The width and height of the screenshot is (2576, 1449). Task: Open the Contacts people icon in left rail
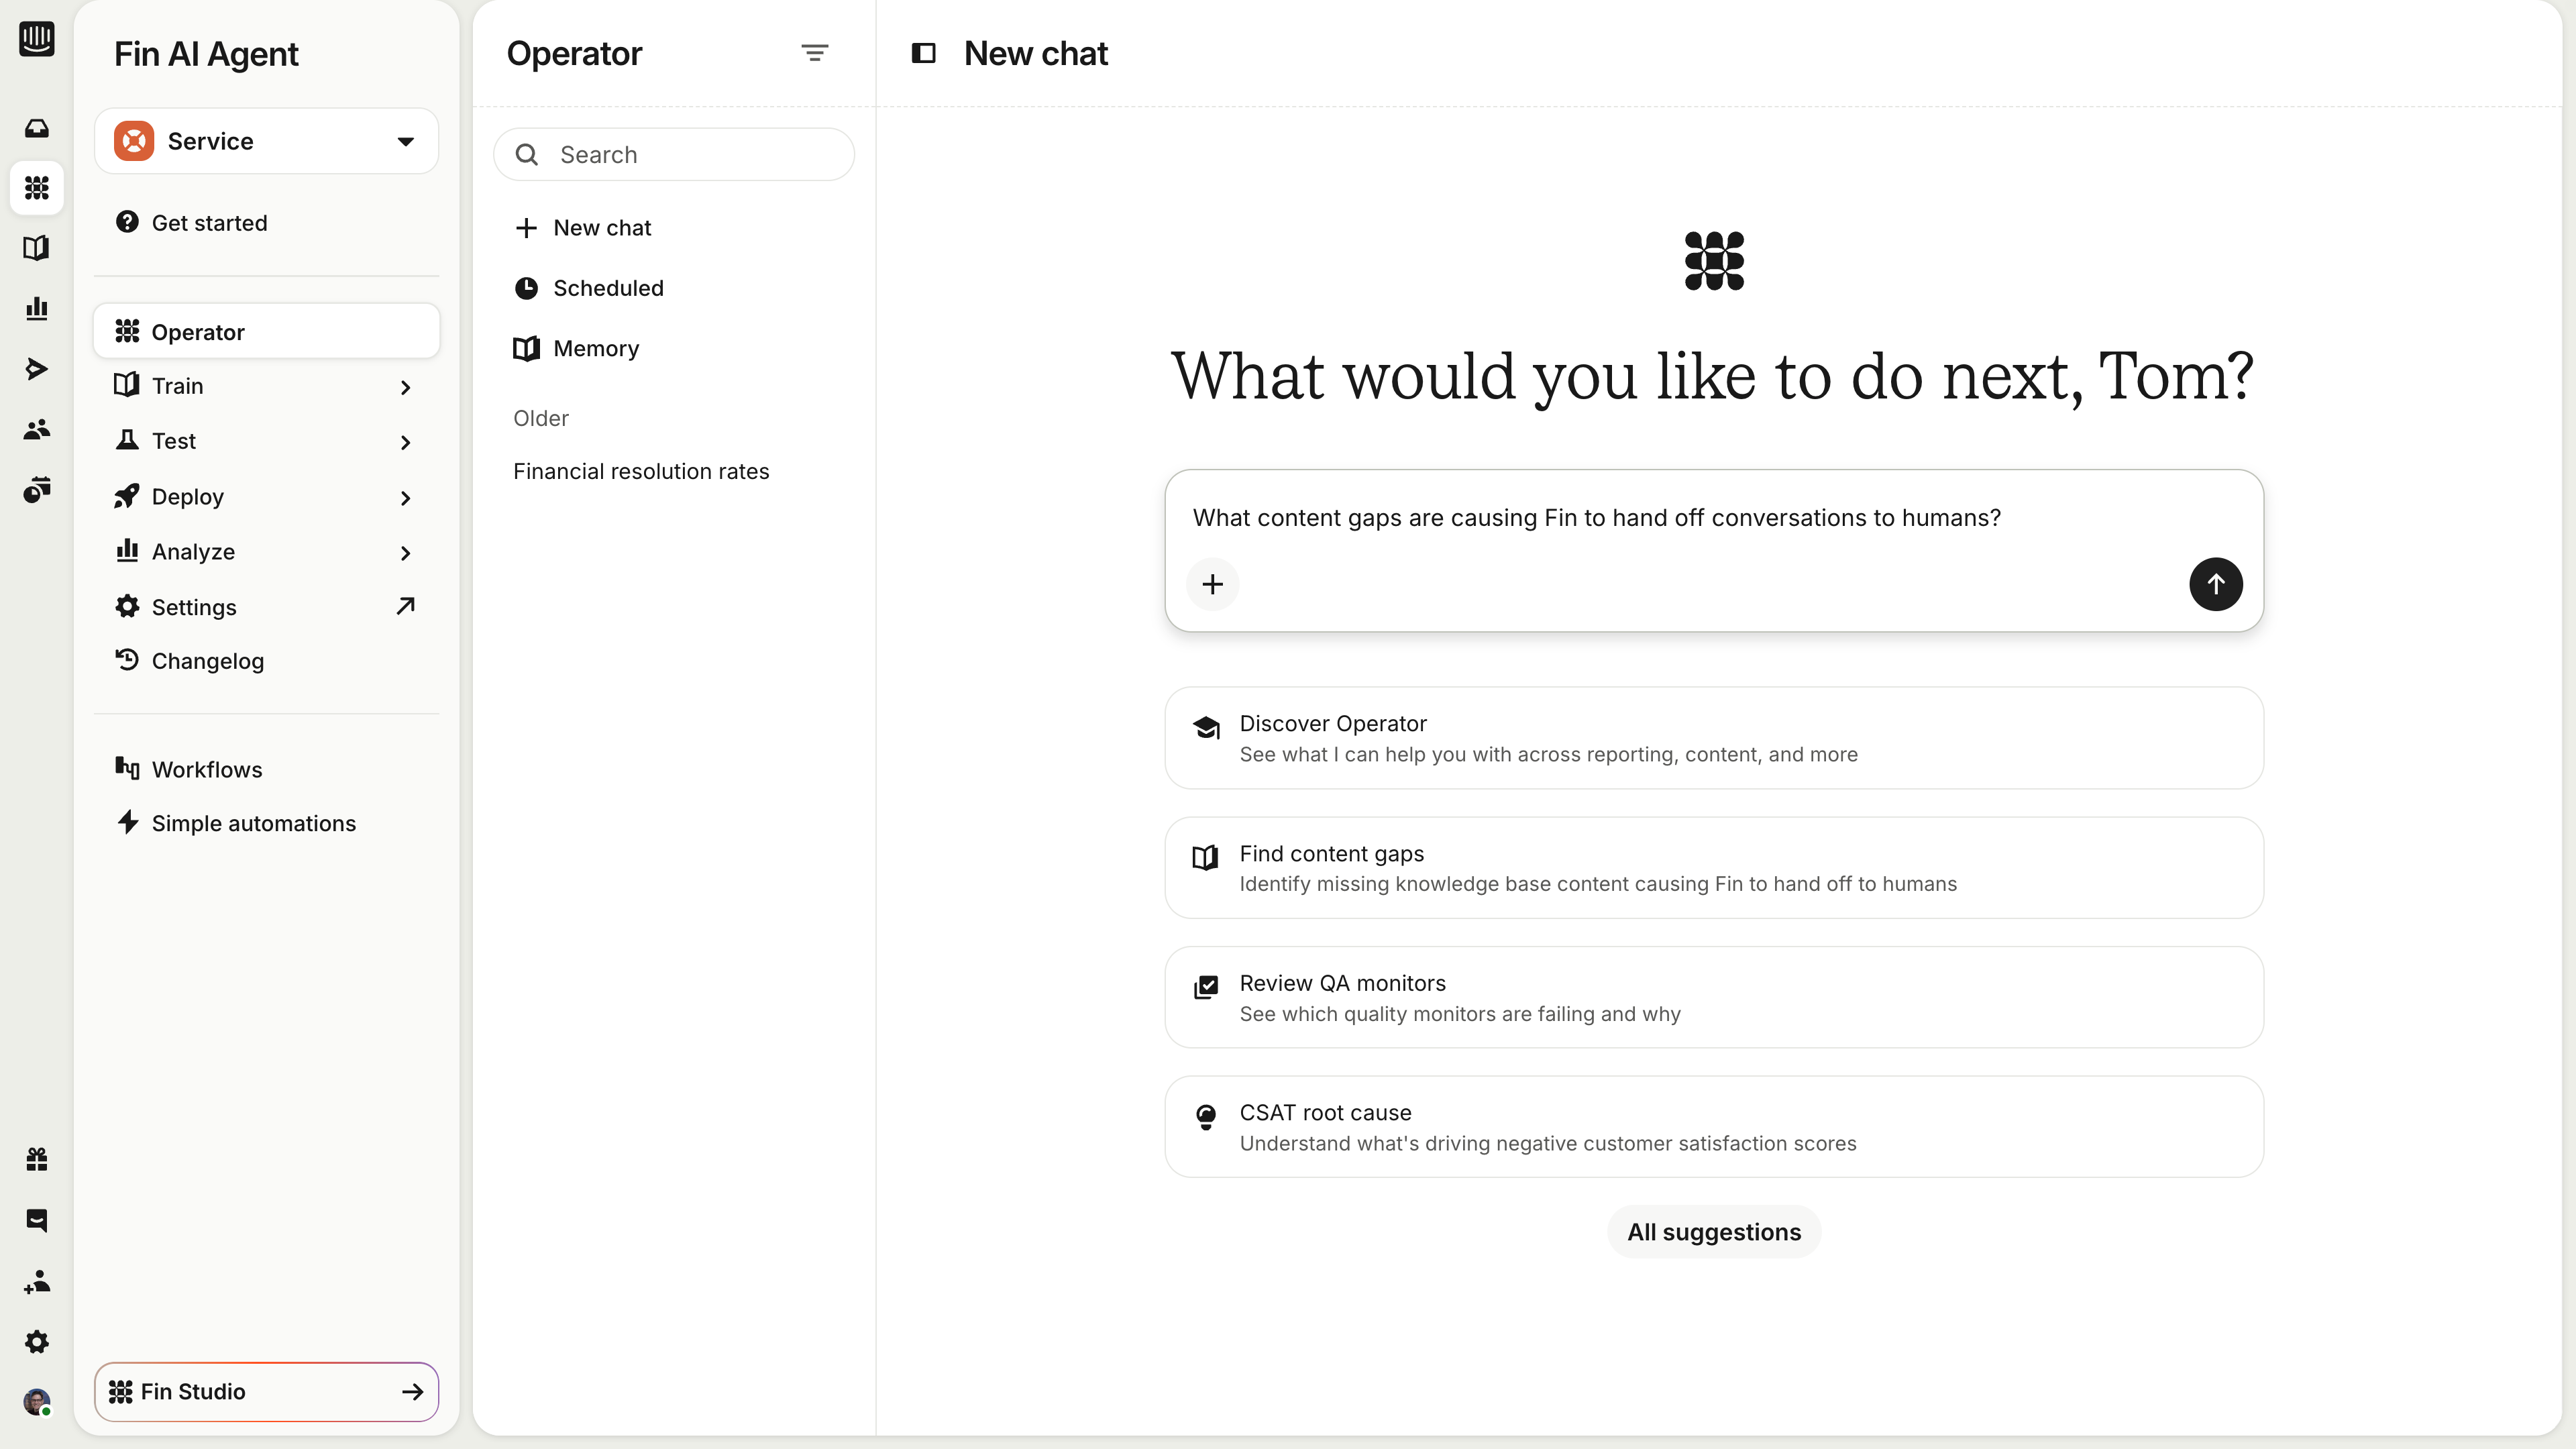pos(37,429)
